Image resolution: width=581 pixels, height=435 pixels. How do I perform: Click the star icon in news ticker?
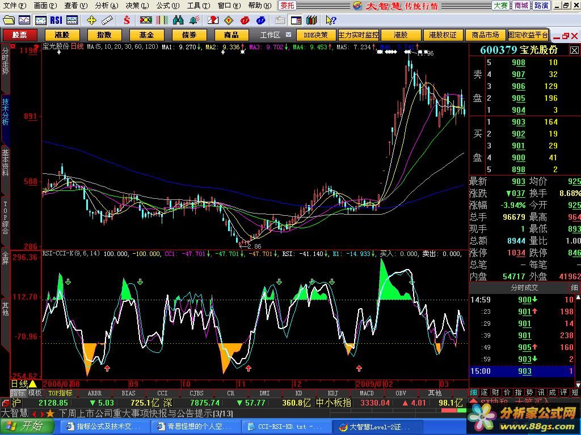[50, 413]
